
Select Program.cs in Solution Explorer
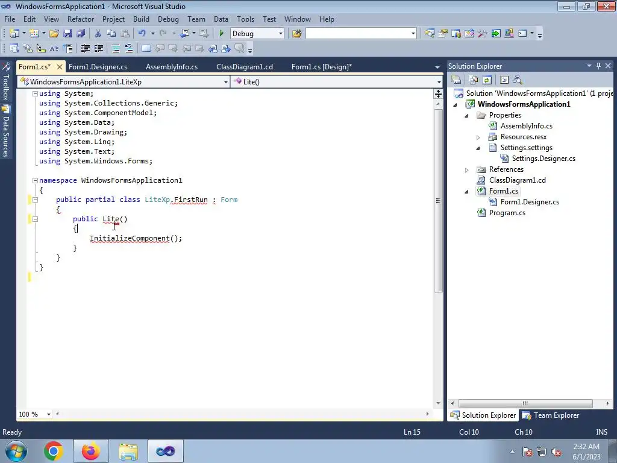pos(507,213)
